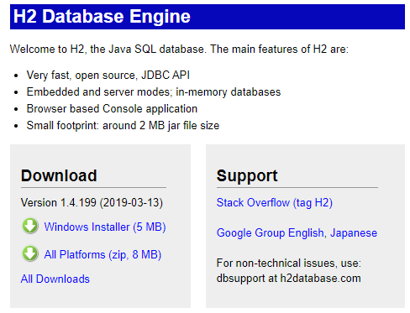Click 'Browser based Console application' bullet

pos(112,109)
